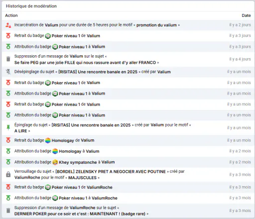Click username Valium in the Incarcération row
This screenshot has width=255, height=219.
coord(51,25)
